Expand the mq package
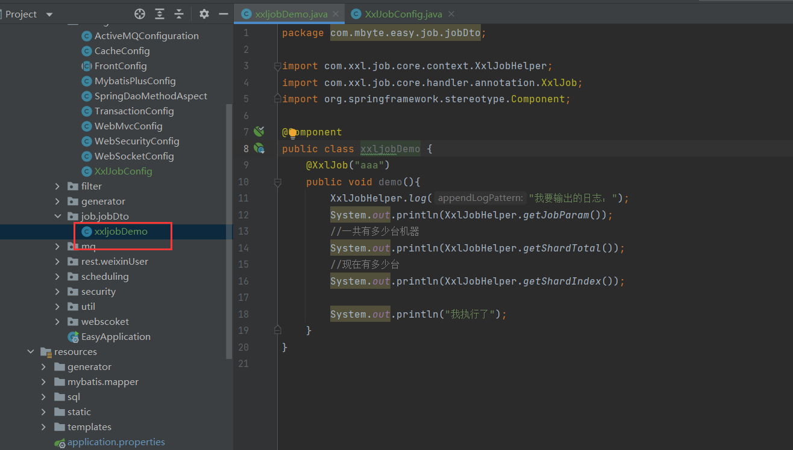The height and width of the screenshot is (450, 793). click(x=57, y=247)
